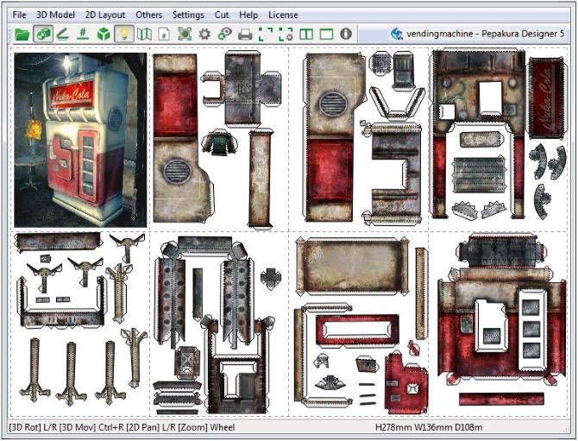Viewport: 578px width, 441px height.
Task: Open the 3D Model menu
Action: 56,16
